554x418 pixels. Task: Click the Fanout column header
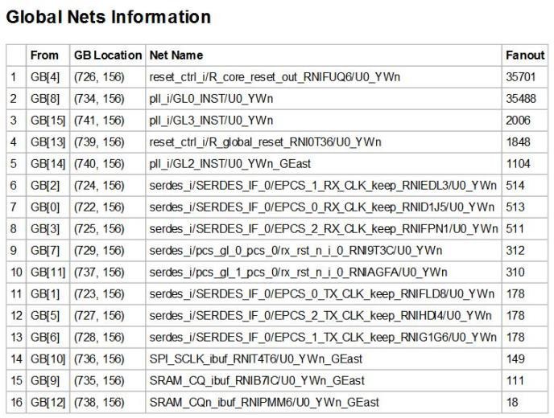[x=524, y=55]
